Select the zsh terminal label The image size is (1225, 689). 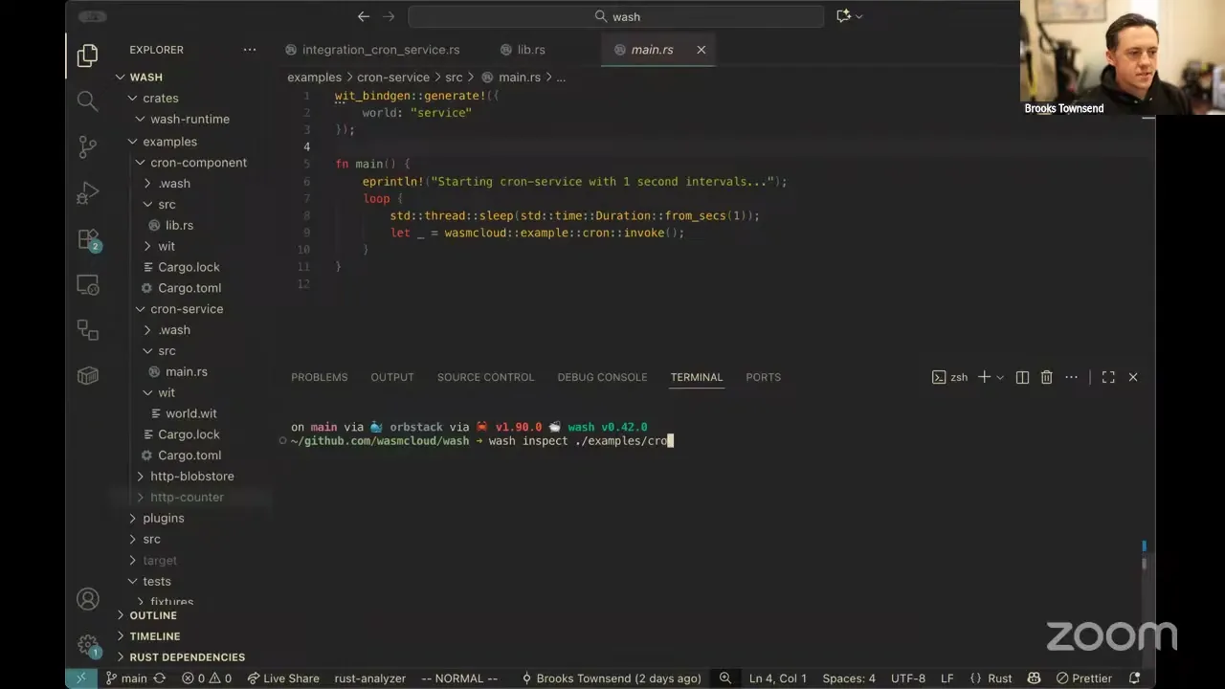point(949,377)
